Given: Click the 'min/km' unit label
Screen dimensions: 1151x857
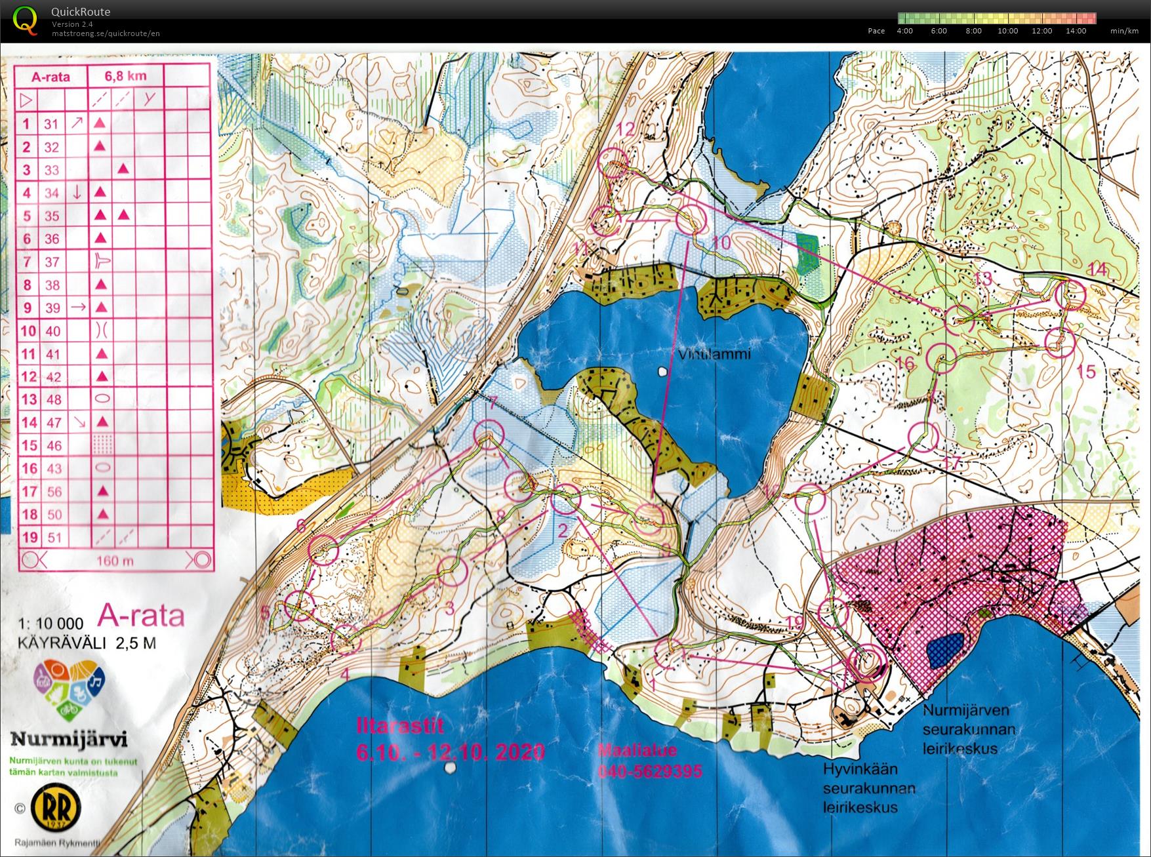Looking at the screenshot, I should click(x=1124, y=31).
